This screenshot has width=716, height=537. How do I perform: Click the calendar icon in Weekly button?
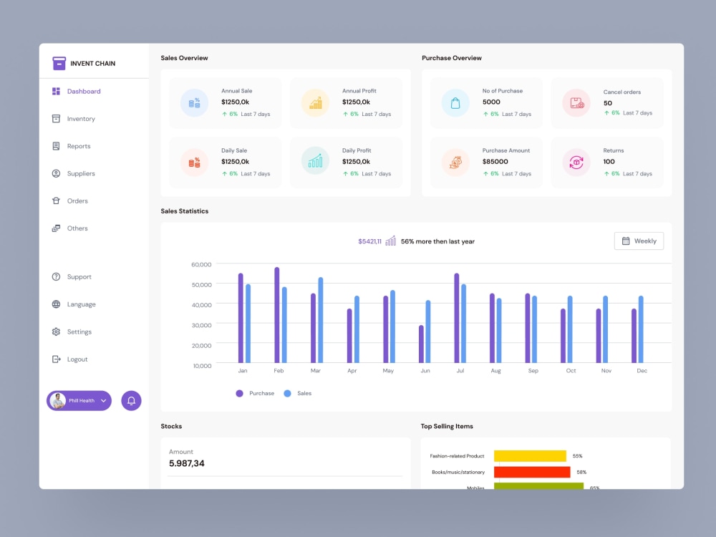(x=626, y=241)
